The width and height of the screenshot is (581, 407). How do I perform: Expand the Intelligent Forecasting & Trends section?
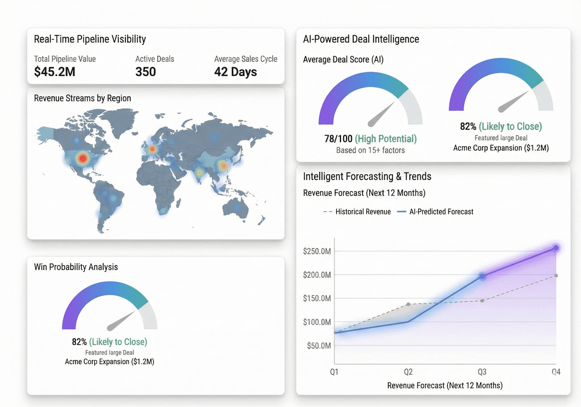367,176
